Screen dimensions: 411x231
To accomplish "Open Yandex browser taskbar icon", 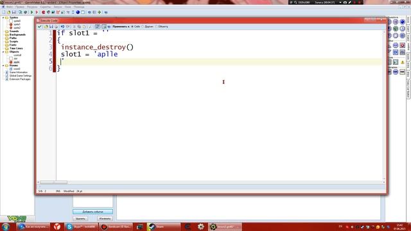I will (57, 227).
